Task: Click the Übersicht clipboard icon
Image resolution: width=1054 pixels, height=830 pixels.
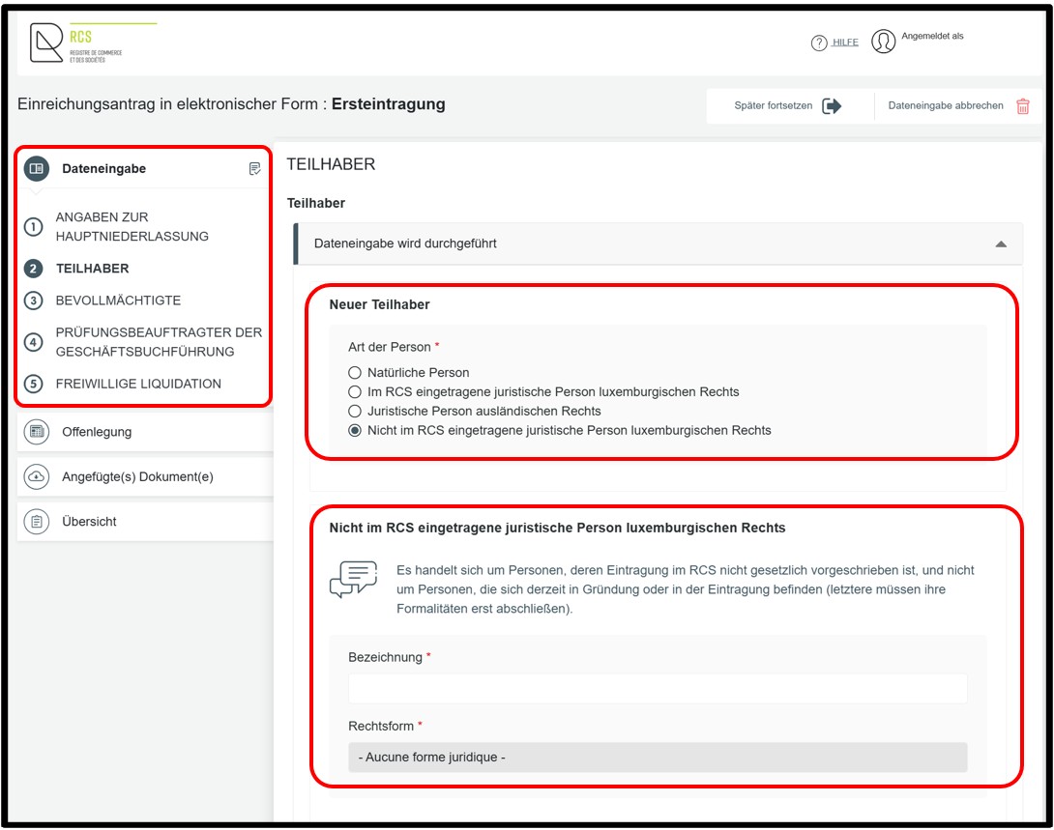Action: (37, 522)
